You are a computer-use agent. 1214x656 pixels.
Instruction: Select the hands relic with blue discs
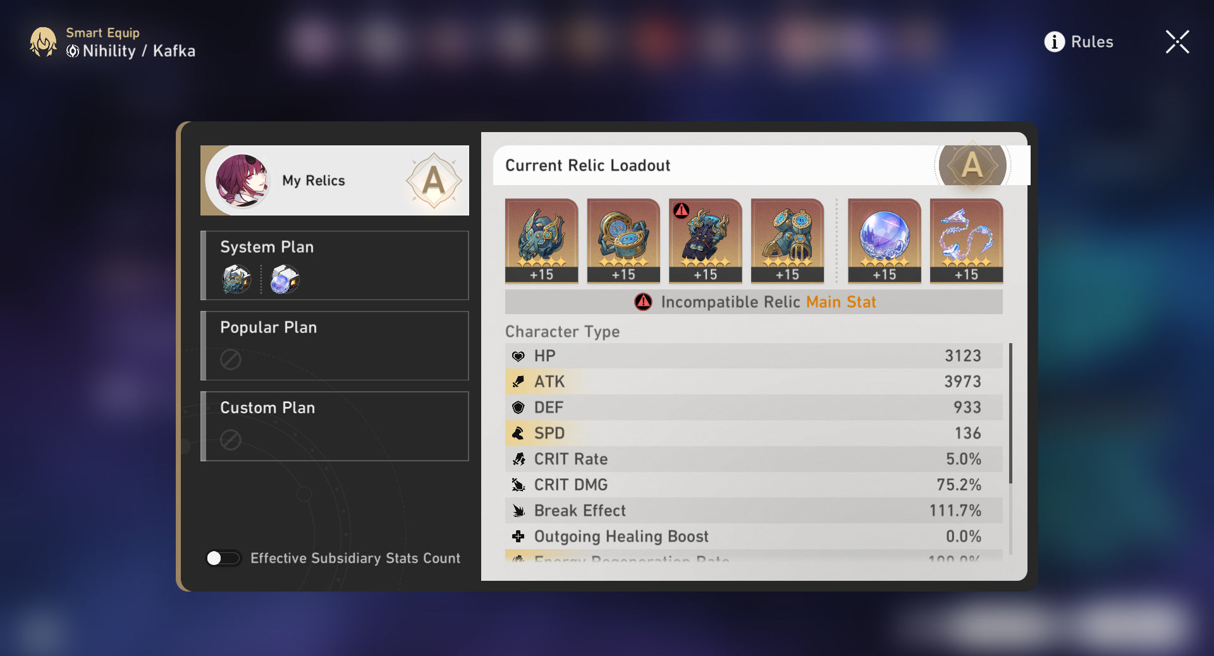[x=623, y=240]
